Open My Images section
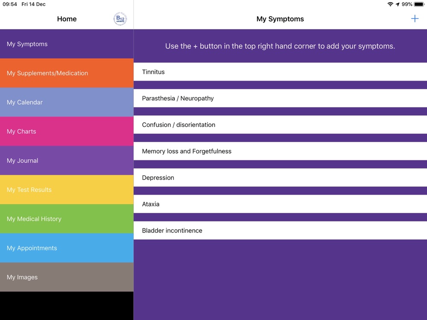The height and width of the screenshot is (320, 427). (x=67, y=277)
